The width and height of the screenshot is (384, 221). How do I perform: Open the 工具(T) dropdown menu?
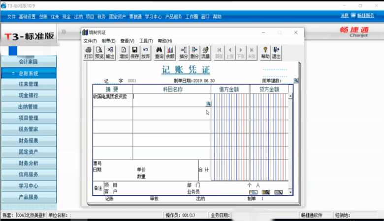146,41
